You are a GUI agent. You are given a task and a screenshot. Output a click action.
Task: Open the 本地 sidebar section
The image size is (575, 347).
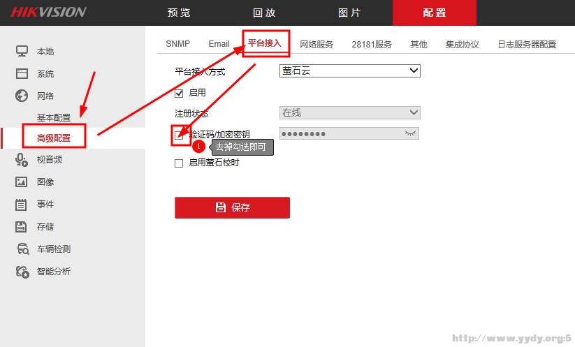point(45,51)
